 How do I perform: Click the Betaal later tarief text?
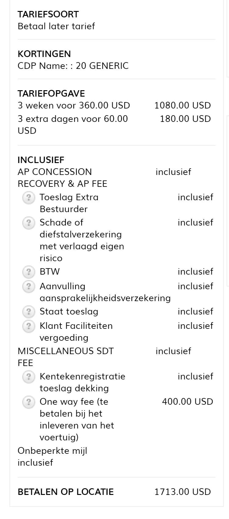pos(56,26)
